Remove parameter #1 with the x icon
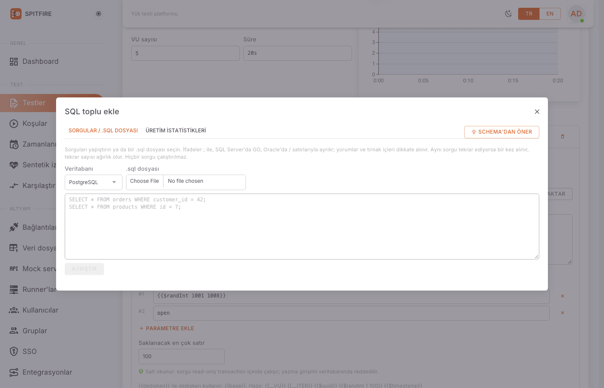This screenshot has width=604, height=388. (563, 296)
